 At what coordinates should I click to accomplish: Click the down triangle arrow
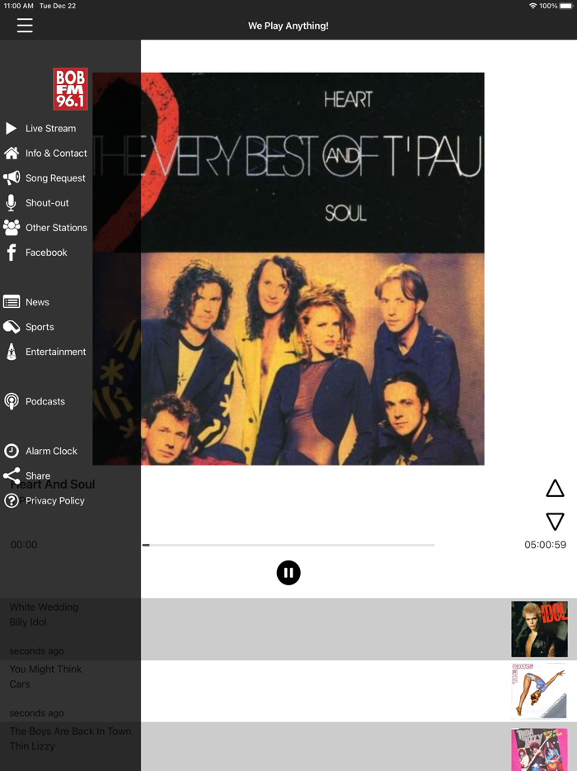(555, 521)
